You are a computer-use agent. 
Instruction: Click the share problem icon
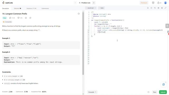(x=30, y=18)
